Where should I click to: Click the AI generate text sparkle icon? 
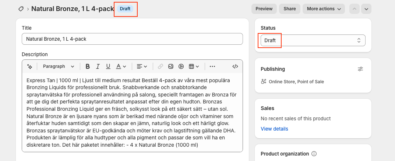coord(30,66)
